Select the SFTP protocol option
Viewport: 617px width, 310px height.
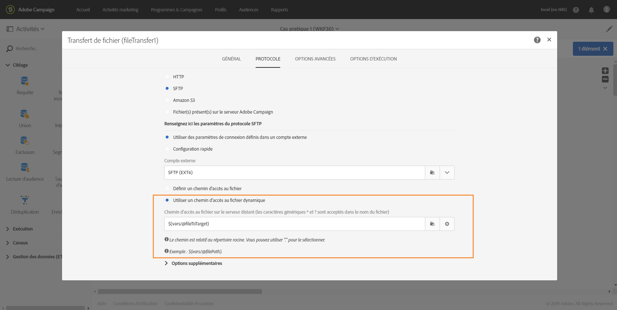click(x=167, y=88)
